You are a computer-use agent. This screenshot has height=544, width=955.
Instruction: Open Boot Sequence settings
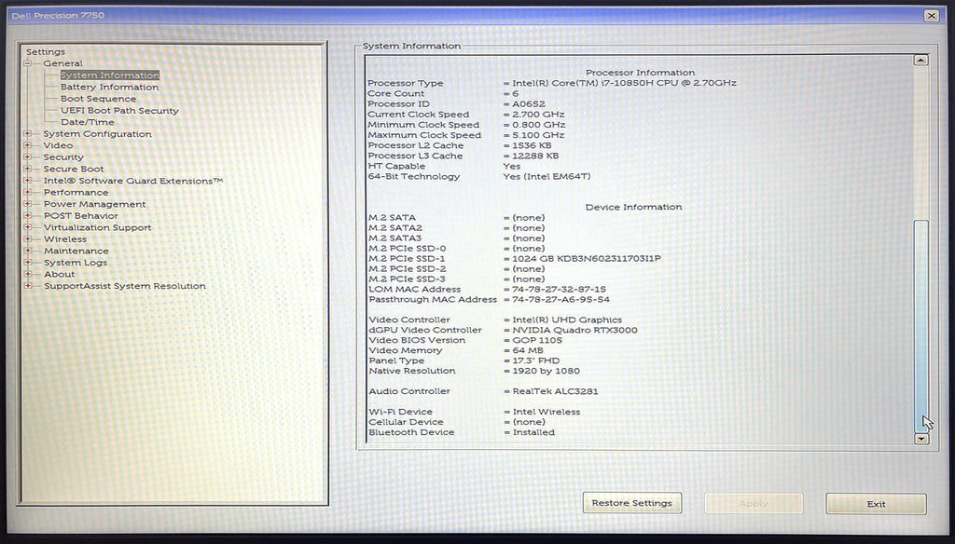click(98, 99)
